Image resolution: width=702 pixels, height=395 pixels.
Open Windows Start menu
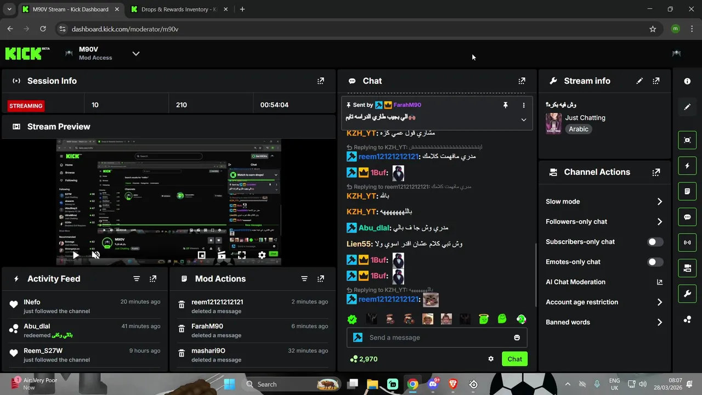229,384
